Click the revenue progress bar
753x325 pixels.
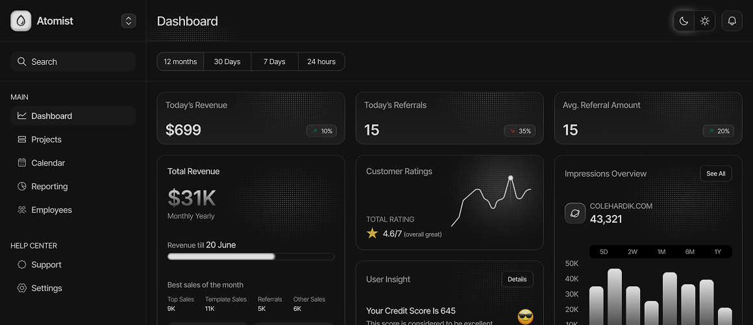[x=251, y=256]
